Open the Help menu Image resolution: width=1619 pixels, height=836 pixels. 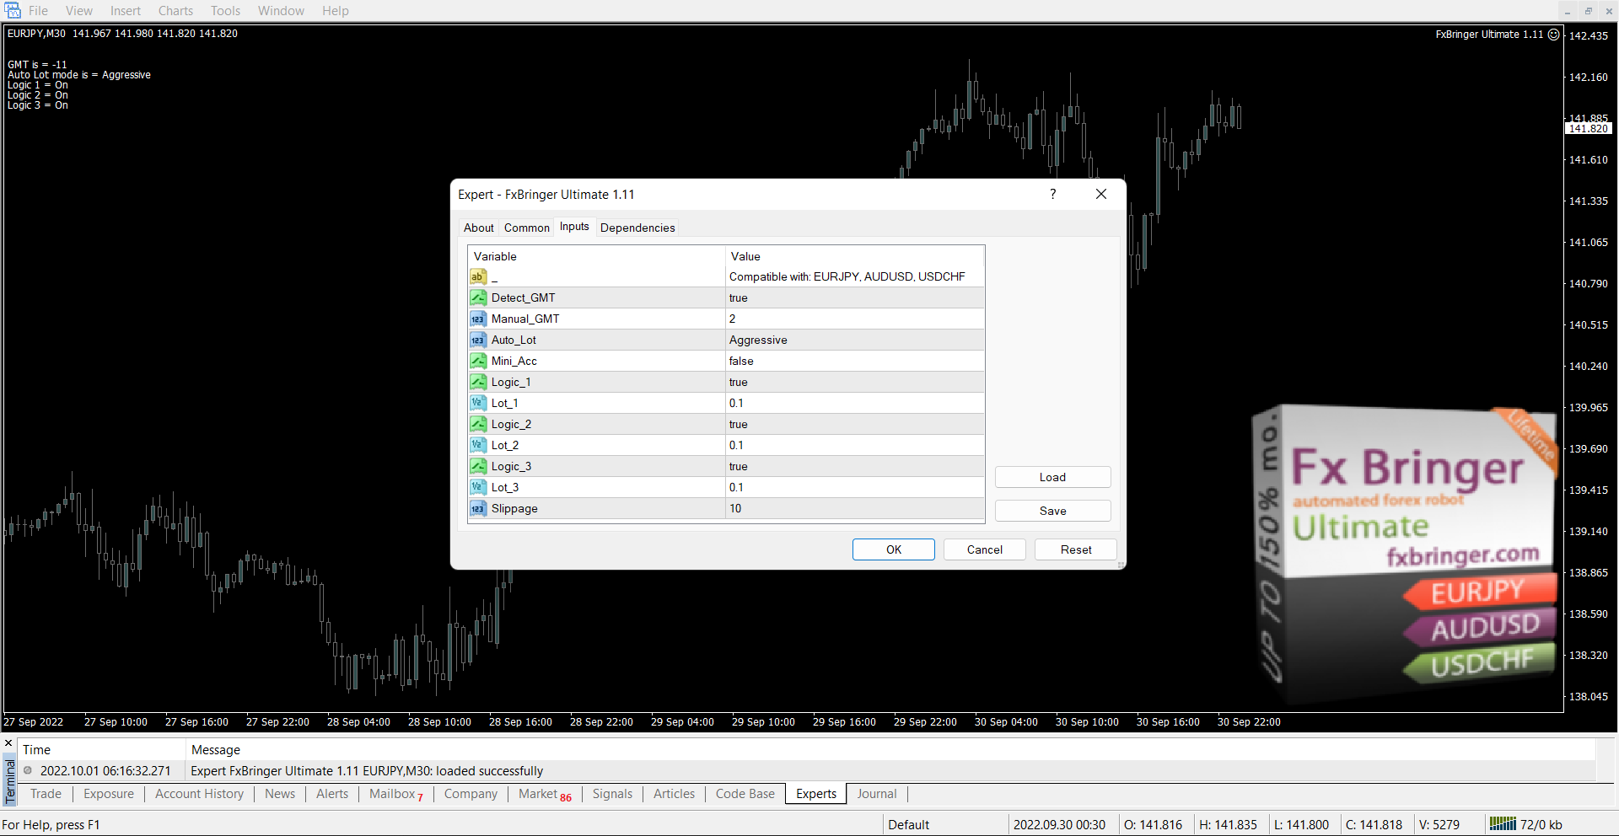(x=335, y=11)
